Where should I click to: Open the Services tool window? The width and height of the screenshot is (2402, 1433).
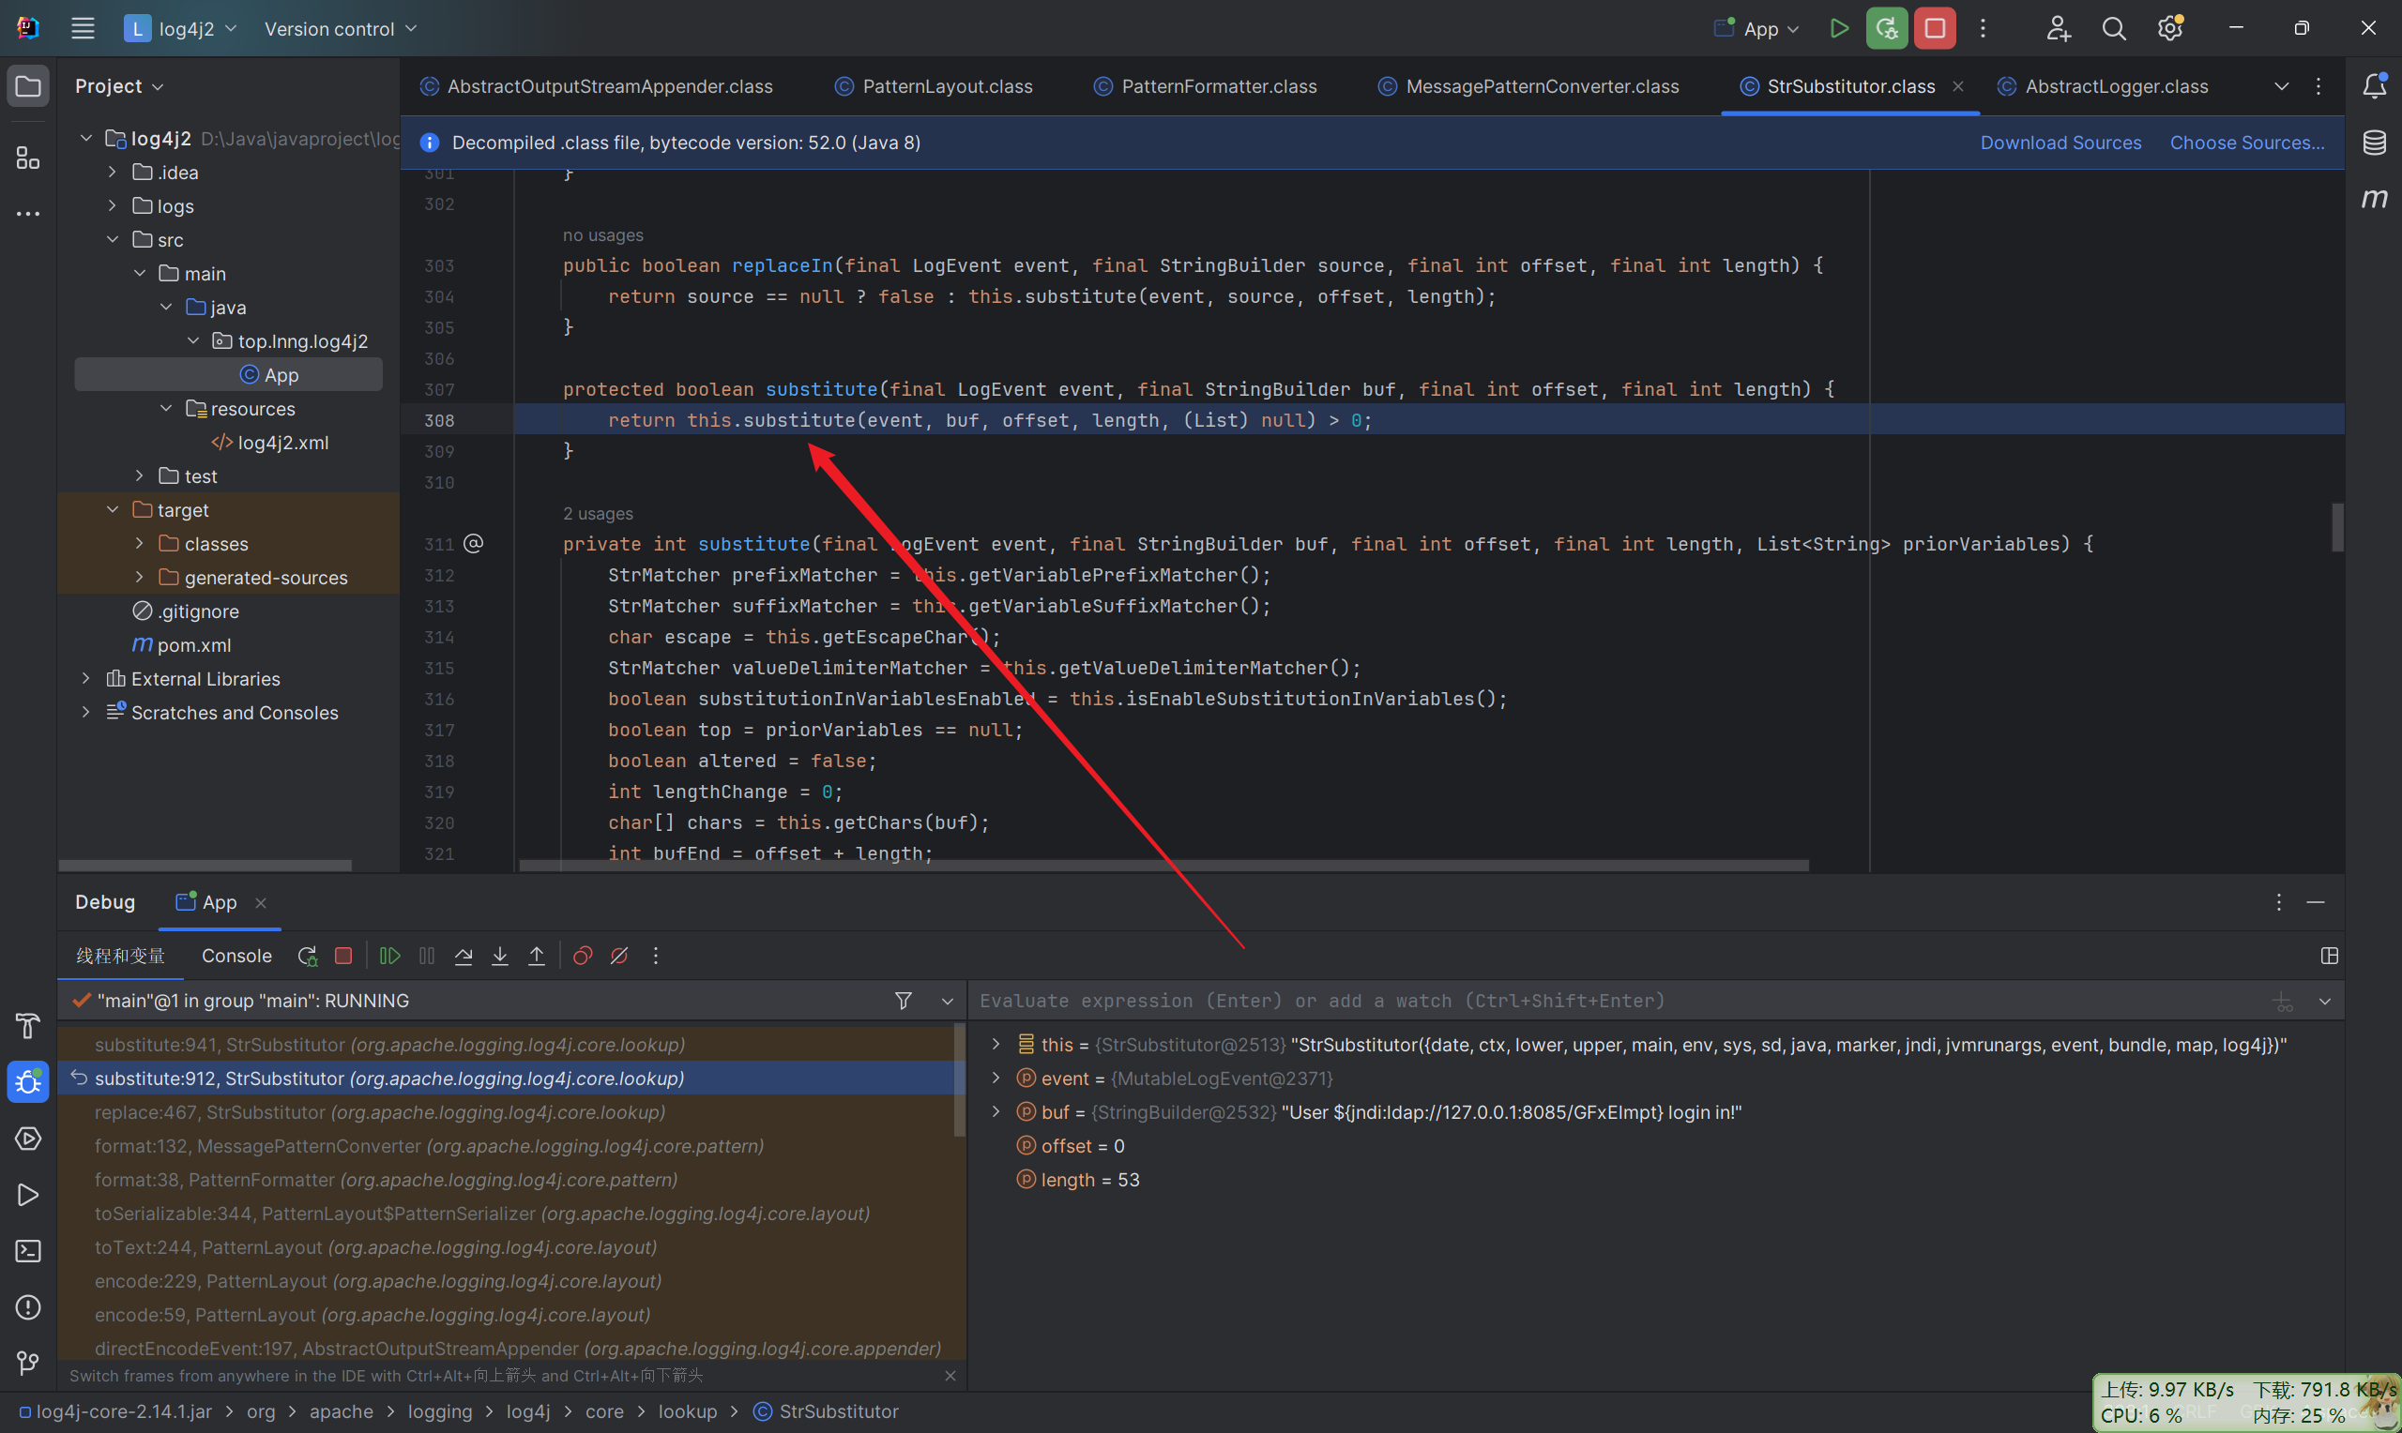[x=28, y=1139]
